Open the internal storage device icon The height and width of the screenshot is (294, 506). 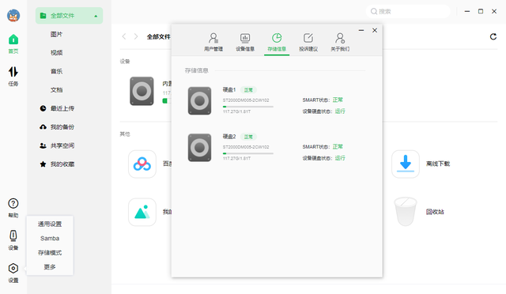coord(142,91)
